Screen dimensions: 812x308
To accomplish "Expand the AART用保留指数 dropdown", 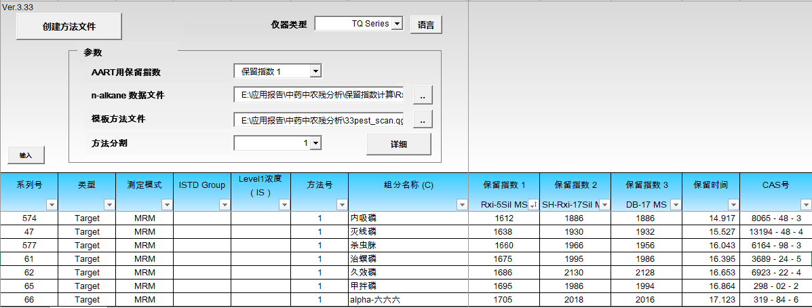I will click(315, 71).
